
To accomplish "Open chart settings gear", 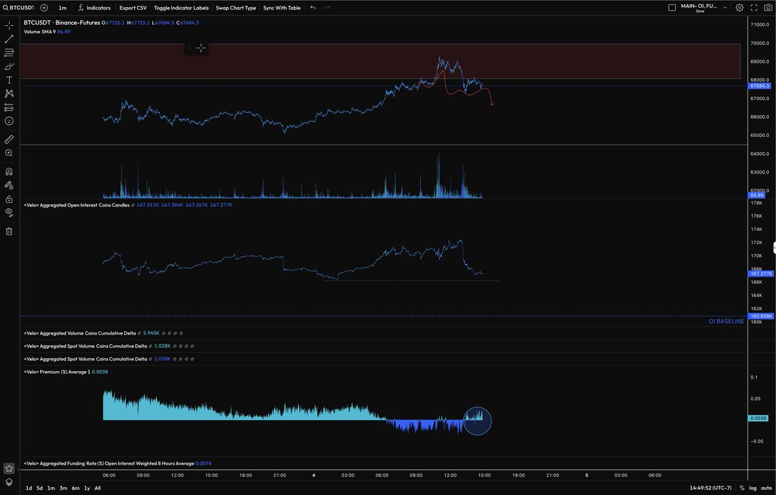I will point(739,7).
